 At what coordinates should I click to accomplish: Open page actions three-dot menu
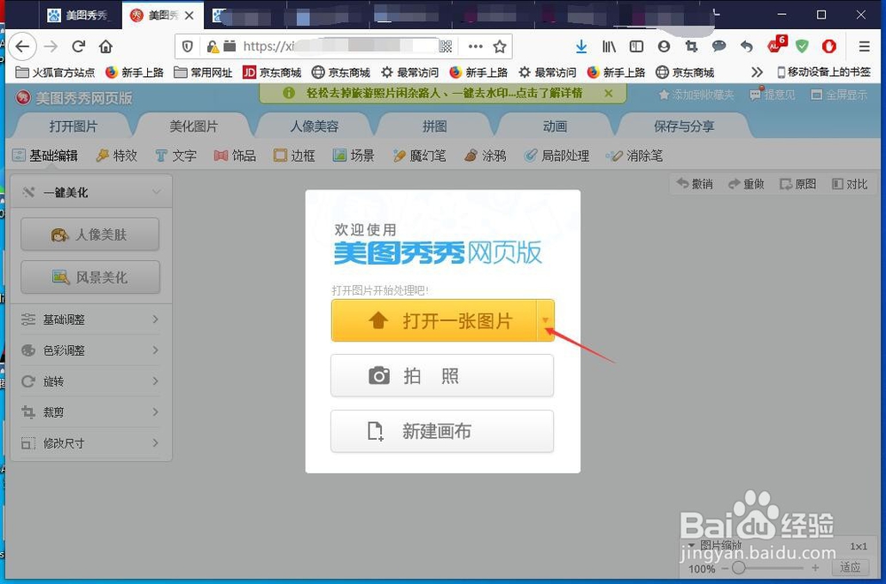click(476, 46)
